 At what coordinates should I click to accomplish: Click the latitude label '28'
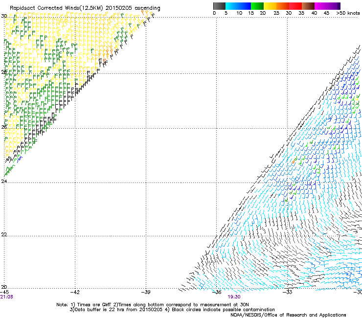coord(4,72)
